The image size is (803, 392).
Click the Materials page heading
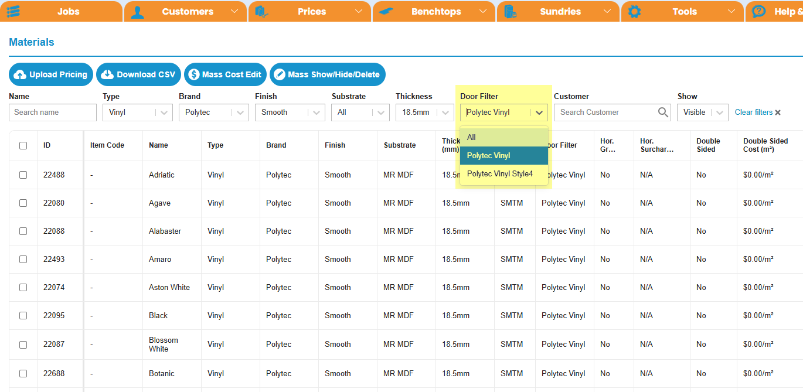[x=32, y=42]
